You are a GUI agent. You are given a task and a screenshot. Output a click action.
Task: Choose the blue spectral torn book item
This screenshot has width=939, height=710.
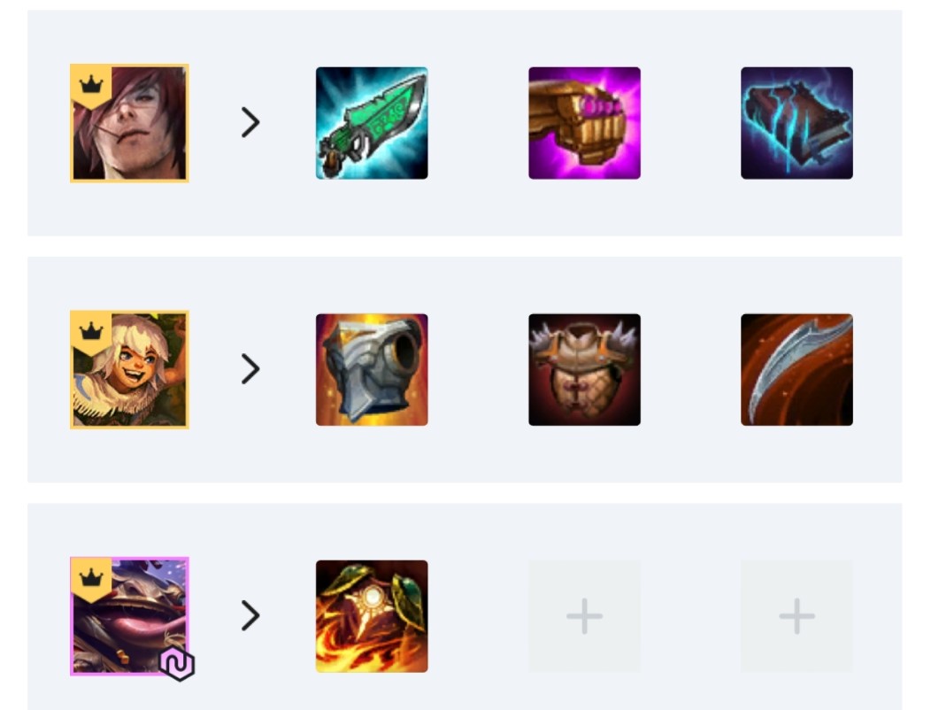point(797,123)
